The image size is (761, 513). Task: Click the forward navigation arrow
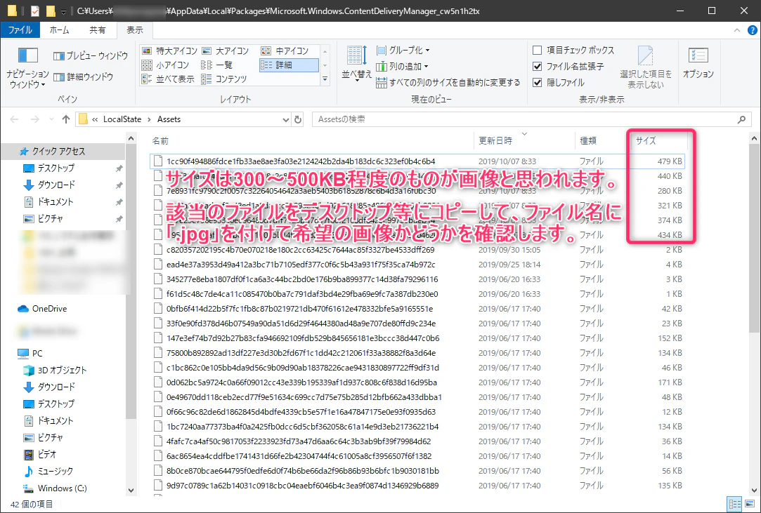(35, 119)
